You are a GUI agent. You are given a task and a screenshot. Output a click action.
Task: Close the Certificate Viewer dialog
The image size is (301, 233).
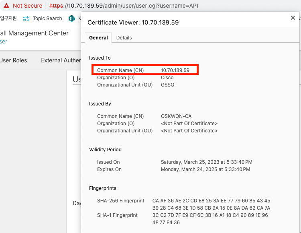coord(293,18)
